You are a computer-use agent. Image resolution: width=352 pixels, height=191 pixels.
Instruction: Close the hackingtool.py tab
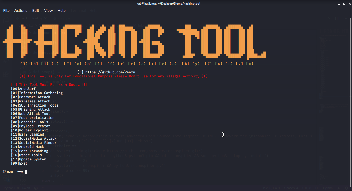coord(45,18)
